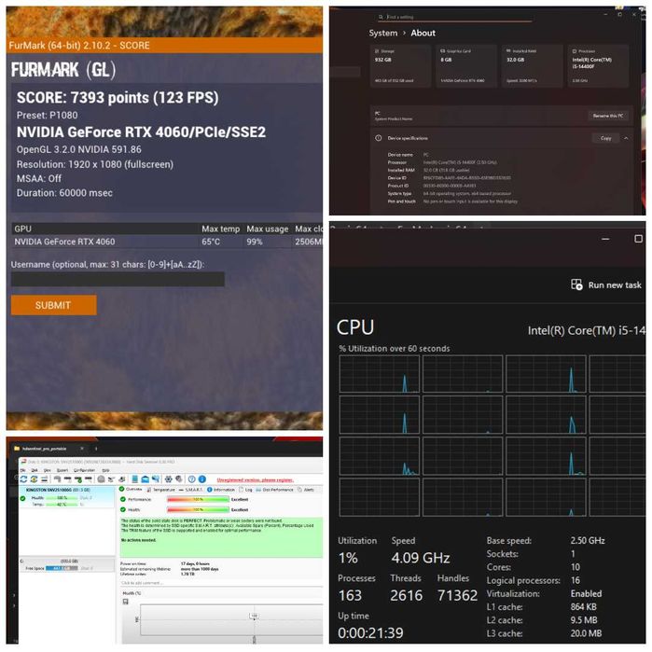Open the Disk menu in Hard Disk Sentinel
The image size is (652, 652).
(x=35, y=470)
